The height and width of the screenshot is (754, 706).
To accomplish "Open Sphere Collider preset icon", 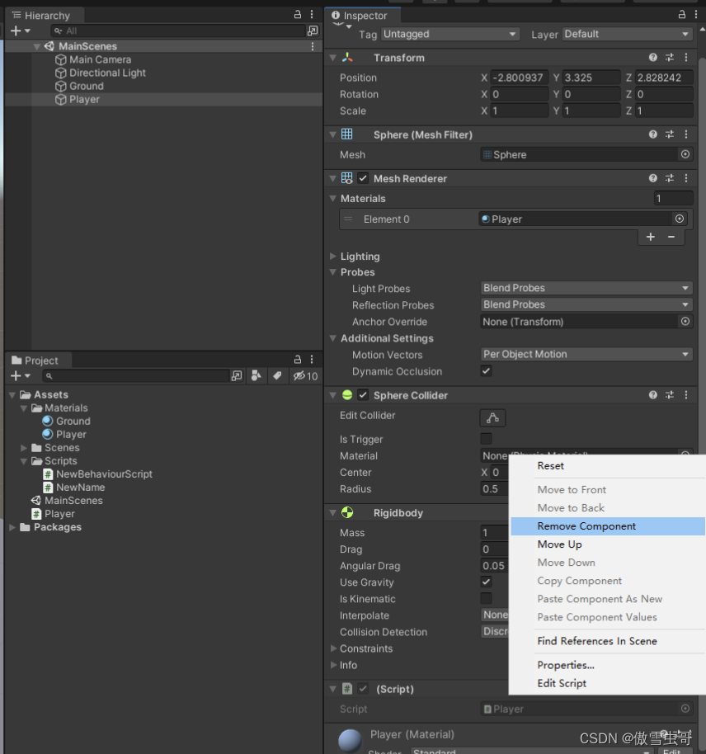I will [670, 395].
